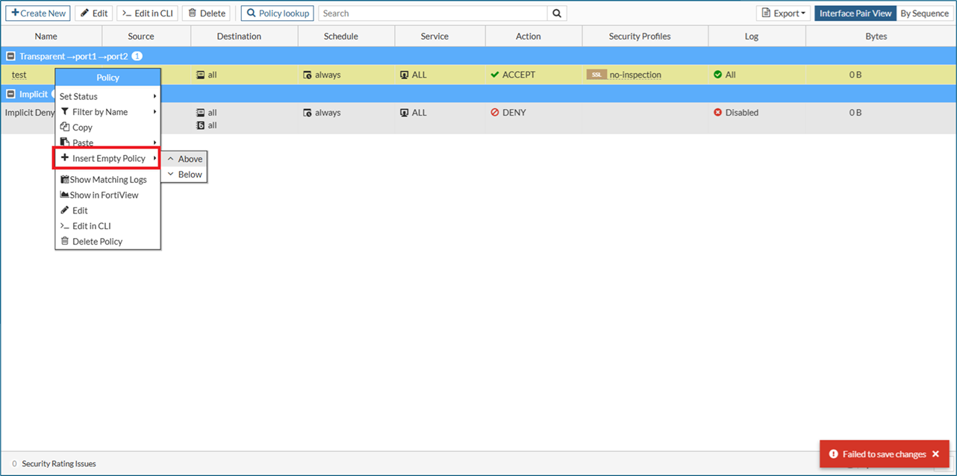Image resolution: width=957 pixels, height=476 pixels.
Task: Choose Copy from the context menu
Action: tap(108, 128)
